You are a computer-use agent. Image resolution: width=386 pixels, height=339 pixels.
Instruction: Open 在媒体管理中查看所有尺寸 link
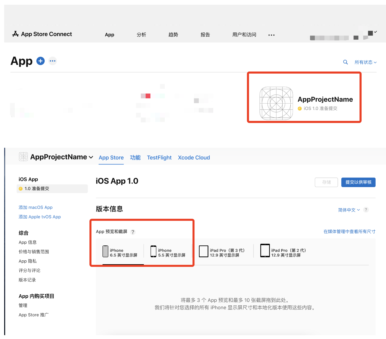349,231
